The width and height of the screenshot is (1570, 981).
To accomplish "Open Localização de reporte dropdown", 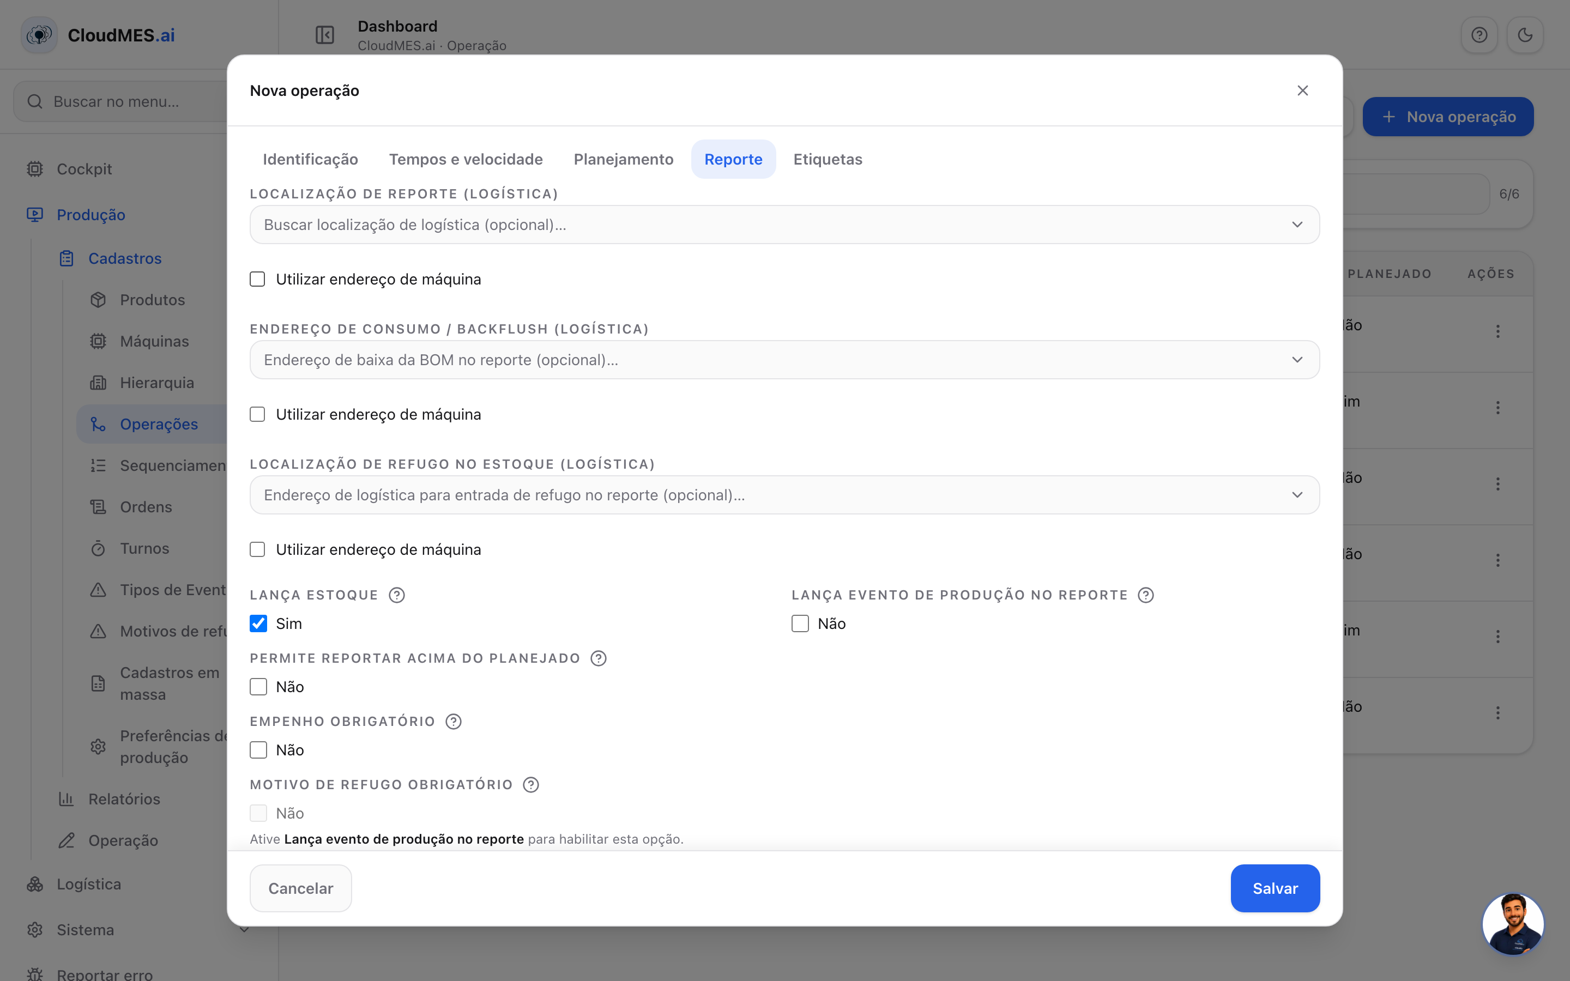I will 784,225.
